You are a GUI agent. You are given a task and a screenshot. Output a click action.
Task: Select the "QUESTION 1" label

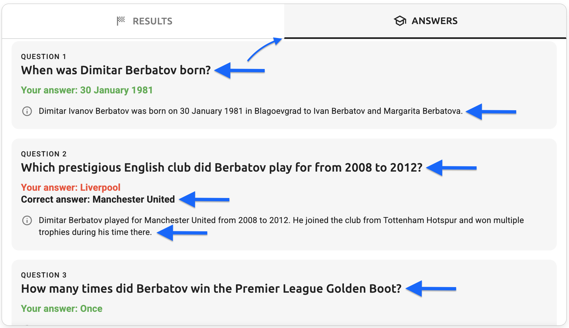coord(44,57)
